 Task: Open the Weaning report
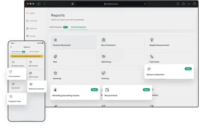tap(74, 76)
